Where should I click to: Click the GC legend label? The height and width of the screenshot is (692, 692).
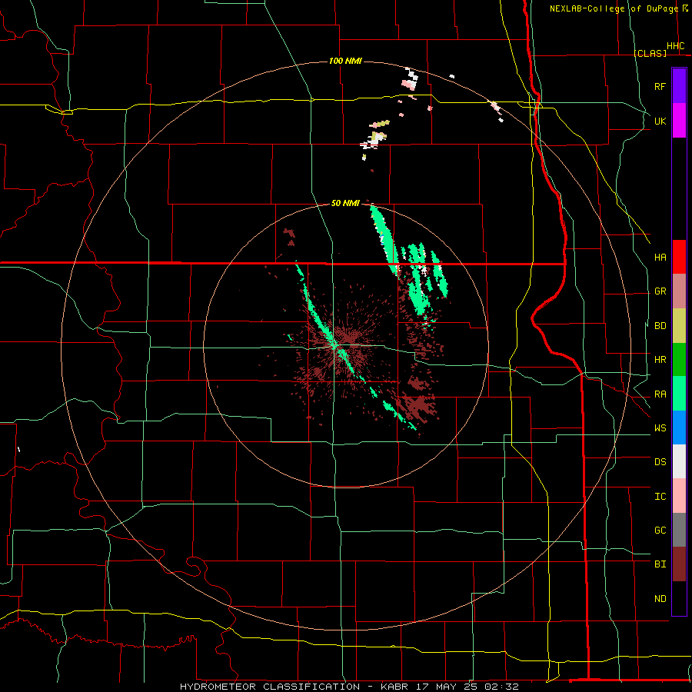660,531
